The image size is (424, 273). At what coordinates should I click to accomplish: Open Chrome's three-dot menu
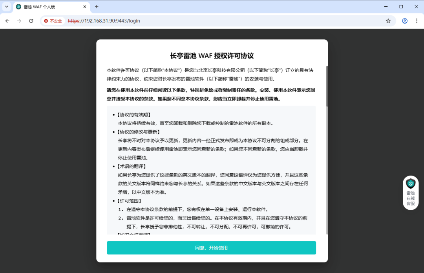click(417, 21)
